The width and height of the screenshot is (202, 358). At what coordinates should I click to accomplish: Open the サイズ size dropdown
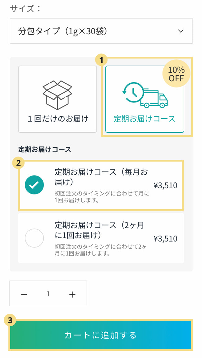tap(101, 31)
